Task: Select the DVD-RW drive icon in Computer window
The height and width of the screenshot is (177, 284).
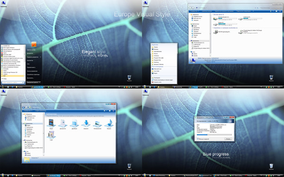Action: pyautogui.click(x=215, y=32)
